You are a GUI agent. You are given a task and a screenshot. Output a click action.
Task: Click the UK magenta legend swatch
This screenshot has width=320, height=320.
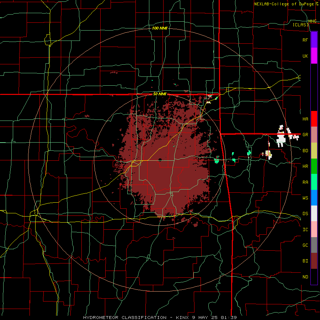314,56
